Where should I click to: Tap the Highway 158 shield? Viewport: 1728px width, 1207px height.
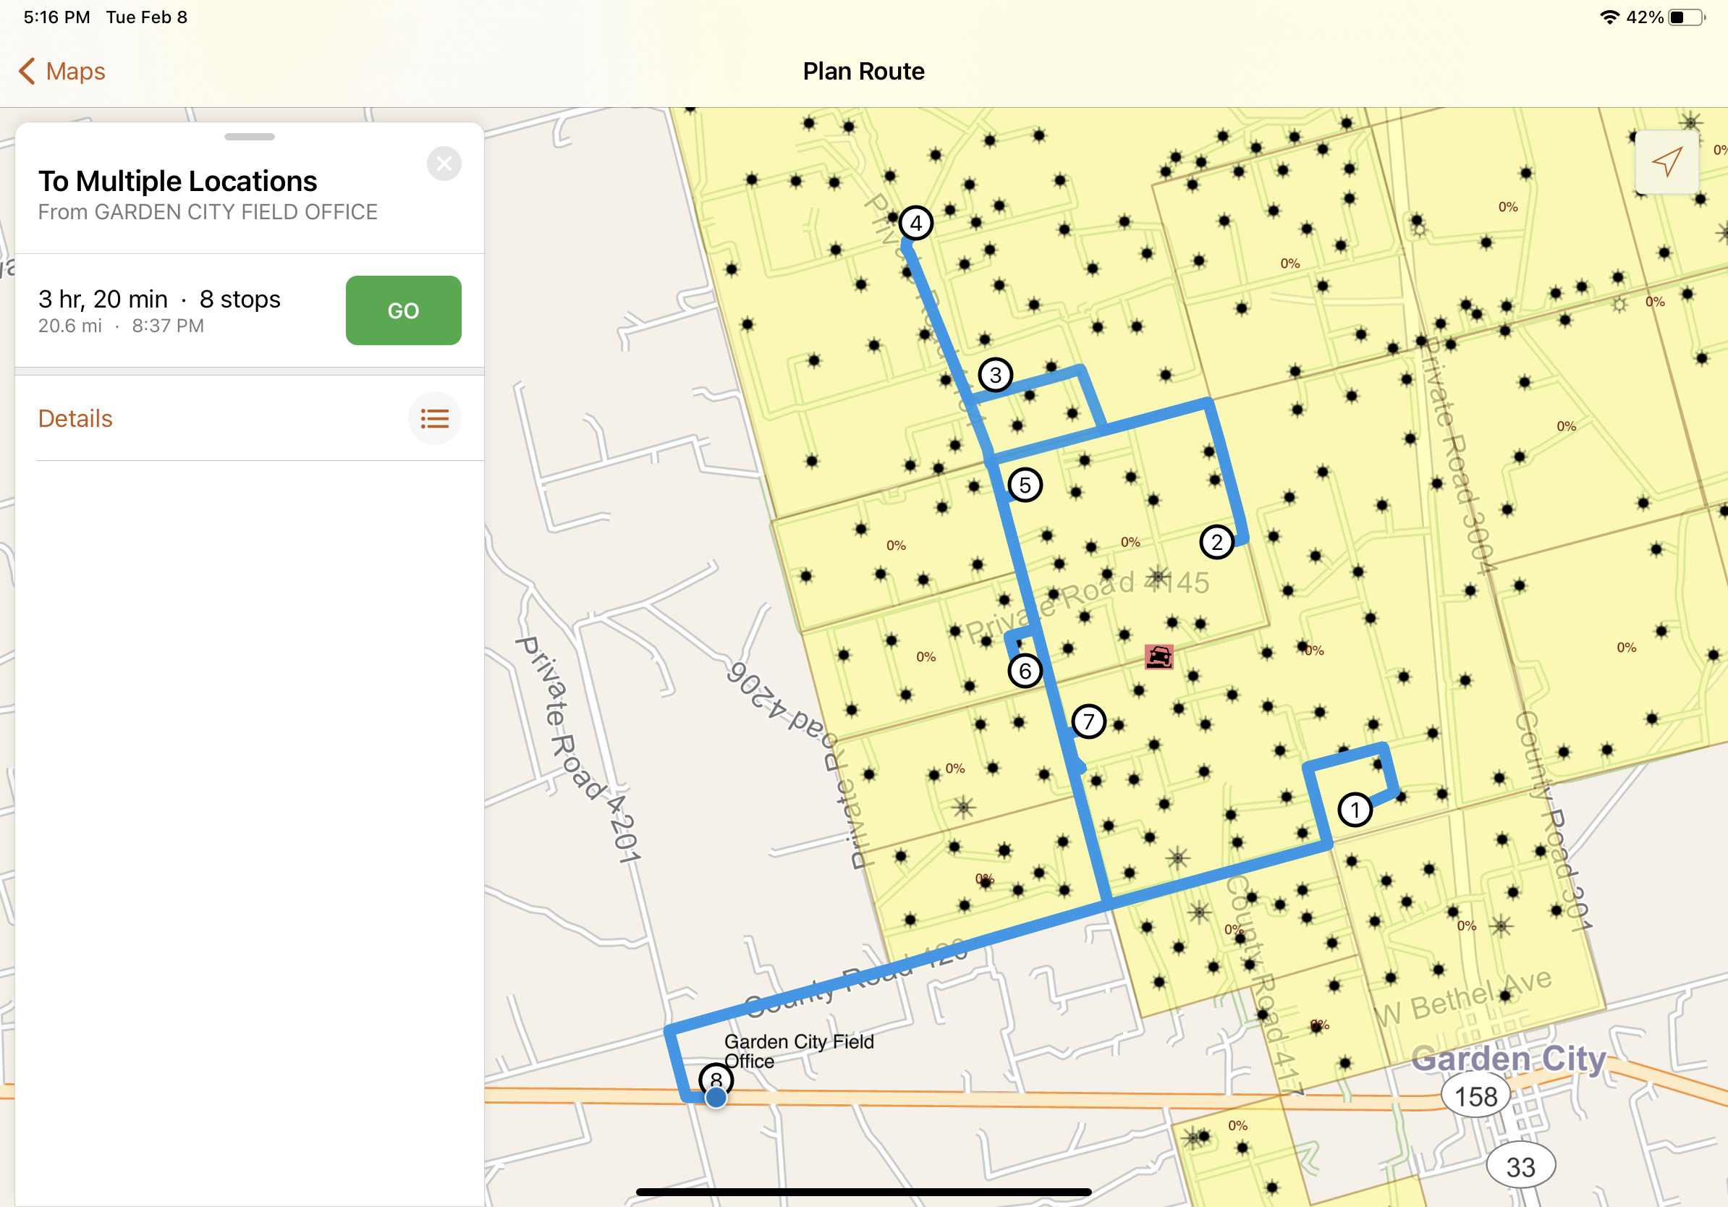[1475, 1096]
